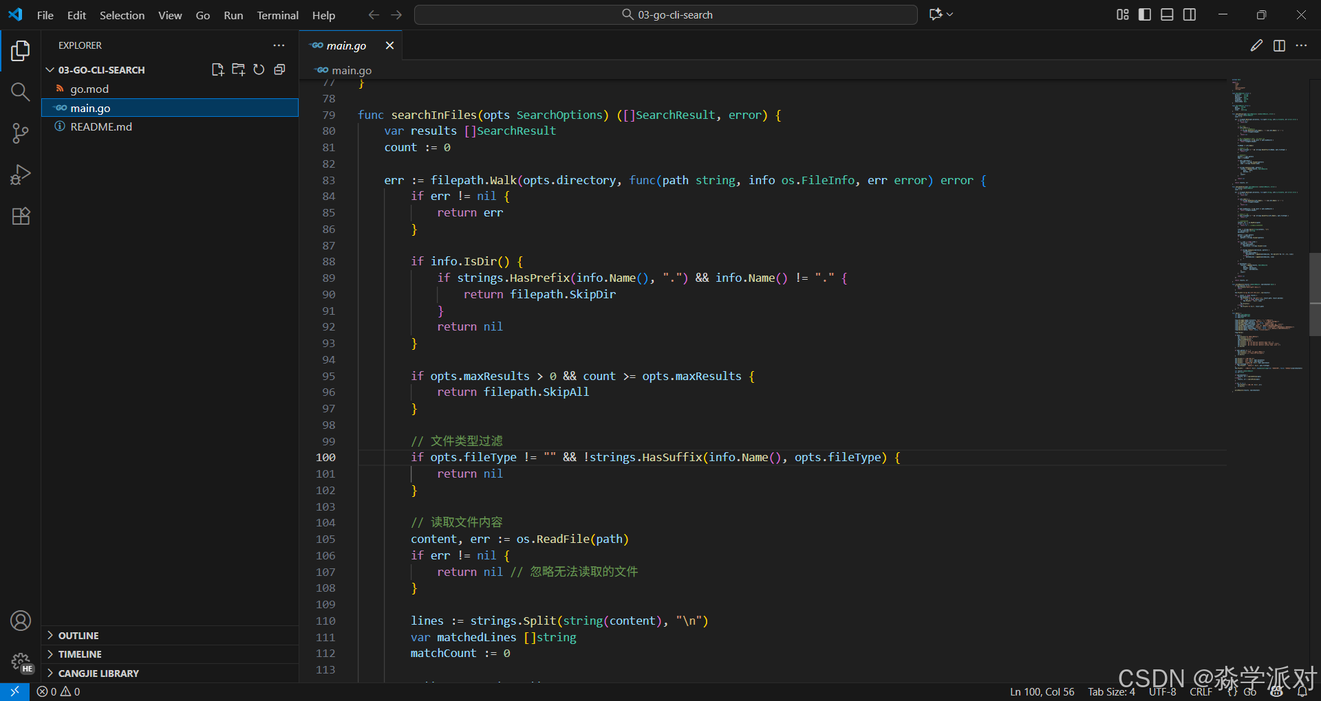This screenshot has width=1321, height=701.
Task: Click filepath.SkipAll on line 96
Action: pos(536,392)
